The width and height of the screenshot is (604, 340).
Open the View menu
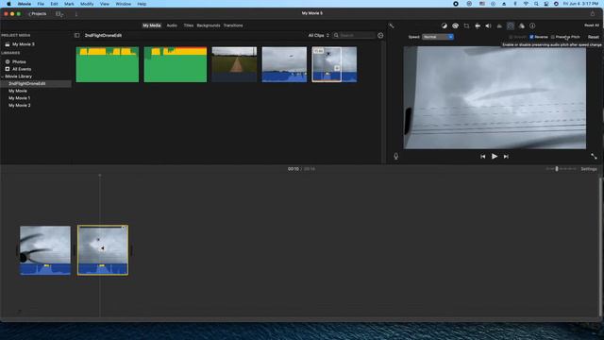point(105,4)
